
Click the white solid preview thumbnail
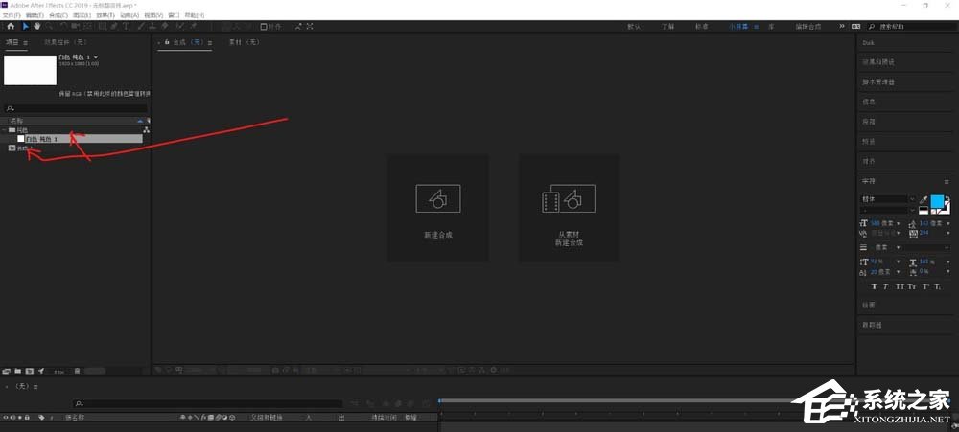click(30, 70)
